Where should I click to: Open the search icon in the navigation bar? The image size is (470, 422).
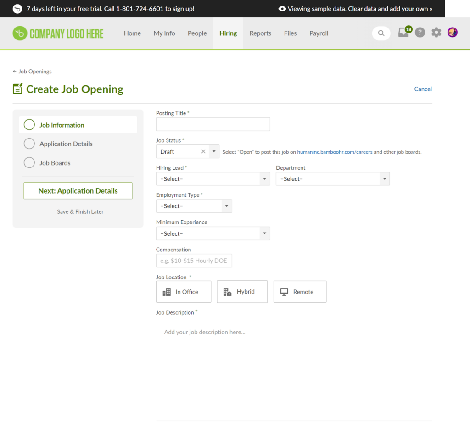pyautogui.click(x=381, y=33)
